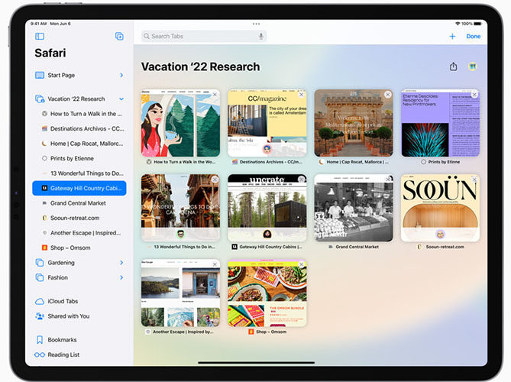Expand the Gardening tab group chevron
The width and height of the screenshot is (511, 382).
[x=121, y=263]
